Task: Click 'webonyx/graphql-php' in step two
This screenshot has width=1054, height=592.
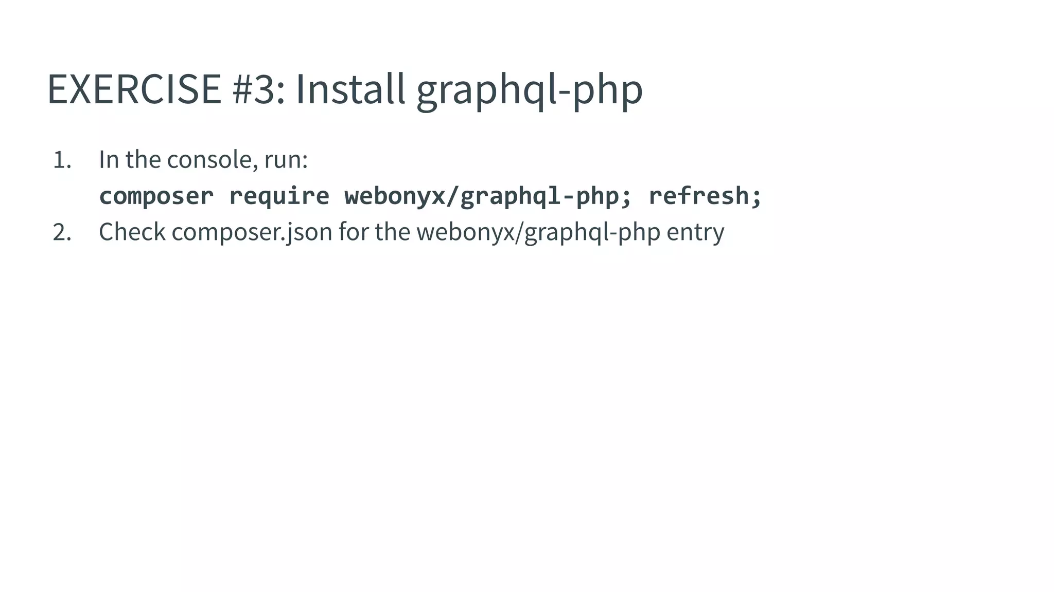Action: (538, 233)
